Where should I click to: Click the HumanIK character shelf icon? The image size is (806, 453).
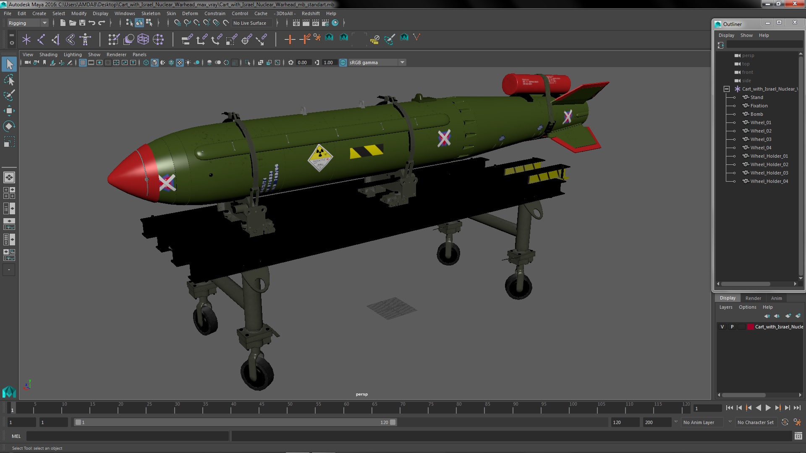(85, 39)
